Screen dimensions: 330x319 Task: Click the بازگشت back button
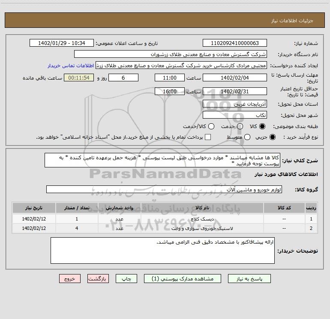98,279
